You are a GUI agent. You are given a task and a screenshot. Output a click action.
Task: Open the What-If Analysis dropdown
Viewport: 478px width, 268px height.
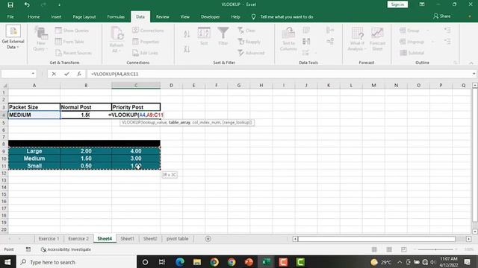[357, 39]
